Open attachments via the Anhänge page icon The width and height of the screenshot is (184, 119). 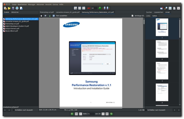pyautogui.click(x=133, y=16)
